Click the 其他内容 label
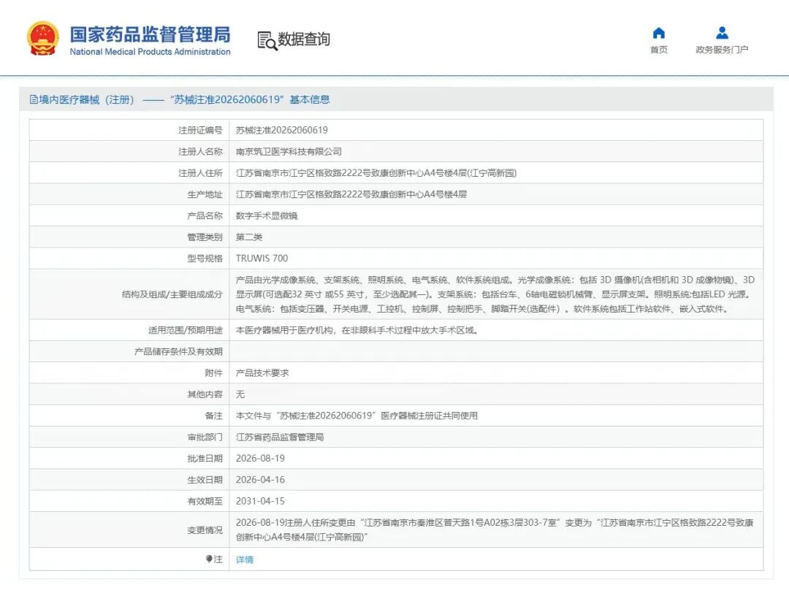The width and height of the screenshot is (789, 593). (x=205, y=394)
